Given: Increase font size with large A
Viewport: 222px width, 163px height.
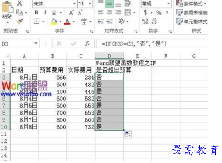Looking at the screenshot, I should point(71,13).
